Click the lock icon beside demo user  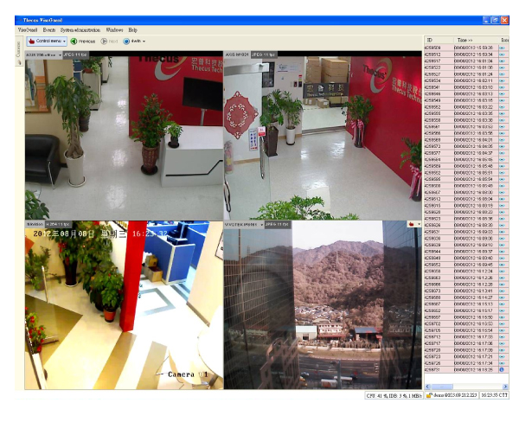click(429, 395)
